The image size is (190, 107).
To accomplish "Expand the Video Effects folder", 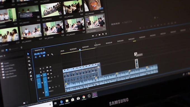I will coord(8,74).
